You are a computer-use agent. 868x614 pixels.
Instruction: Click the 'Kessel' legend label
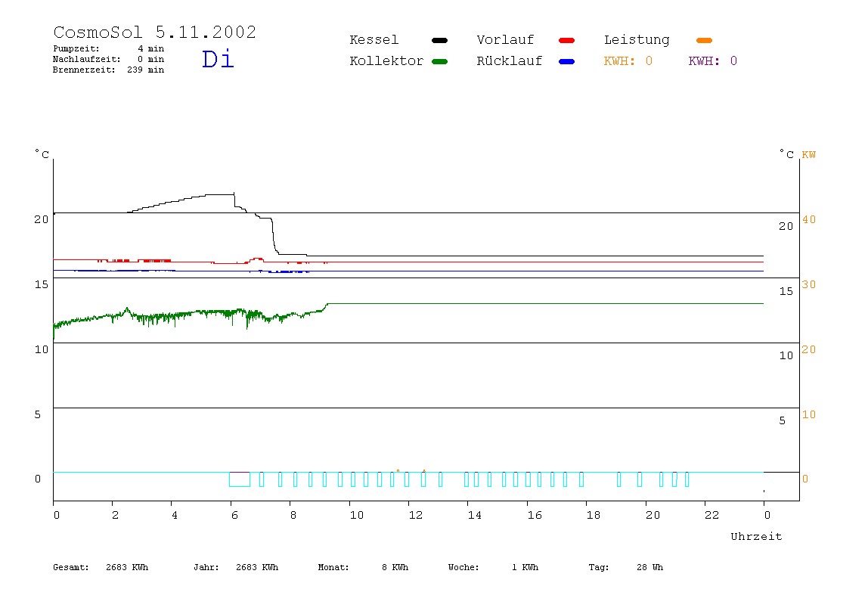pyautogui.click(x=374, y=40)
